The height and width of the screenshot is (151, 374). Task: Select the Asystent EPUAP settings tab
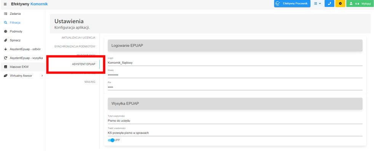[83, 64]
